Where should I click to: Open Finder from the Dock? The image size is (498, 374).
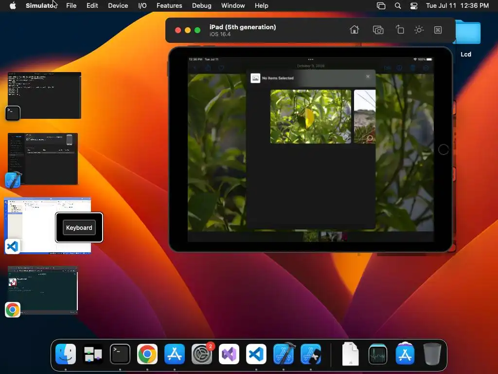coord(66,354)
